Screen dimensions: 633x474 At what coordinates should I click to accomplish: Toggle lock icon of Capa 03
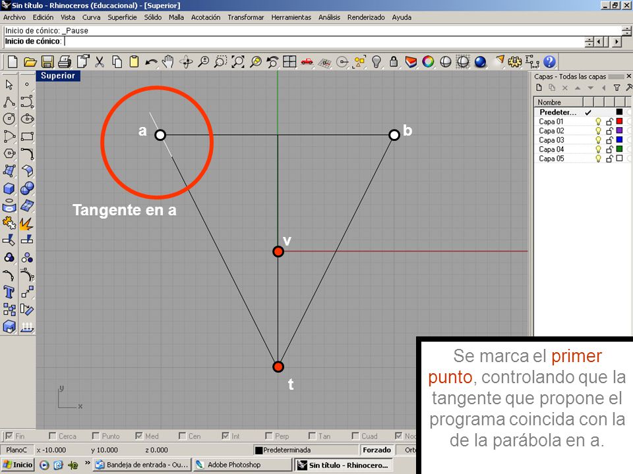[x=609, y=140]
